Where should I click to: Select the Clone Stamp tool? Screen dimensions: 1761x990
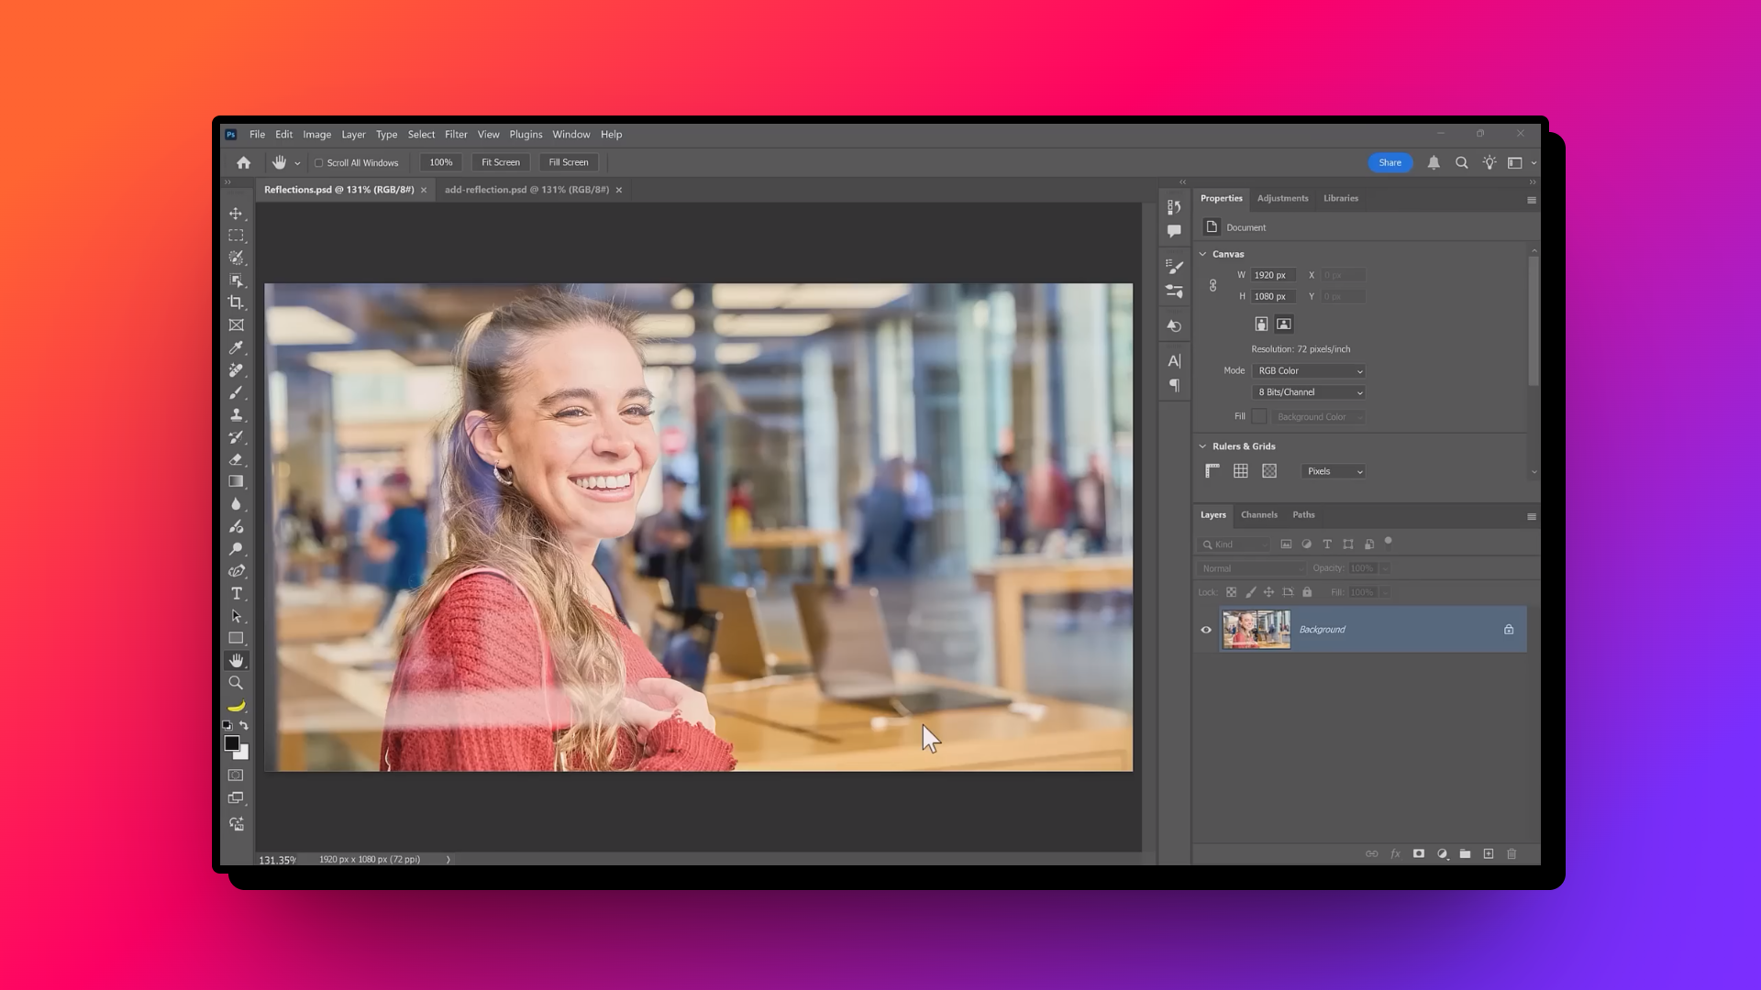point(237,414)
